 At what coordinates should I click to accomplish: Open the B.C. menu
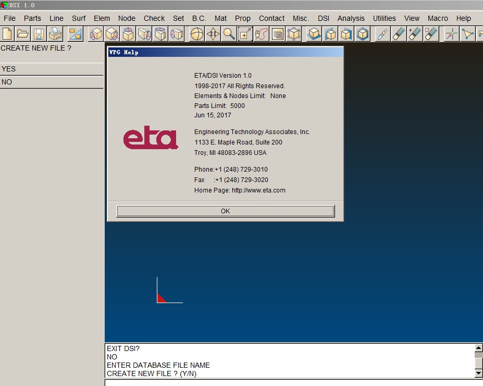click(x=199, y=18)
